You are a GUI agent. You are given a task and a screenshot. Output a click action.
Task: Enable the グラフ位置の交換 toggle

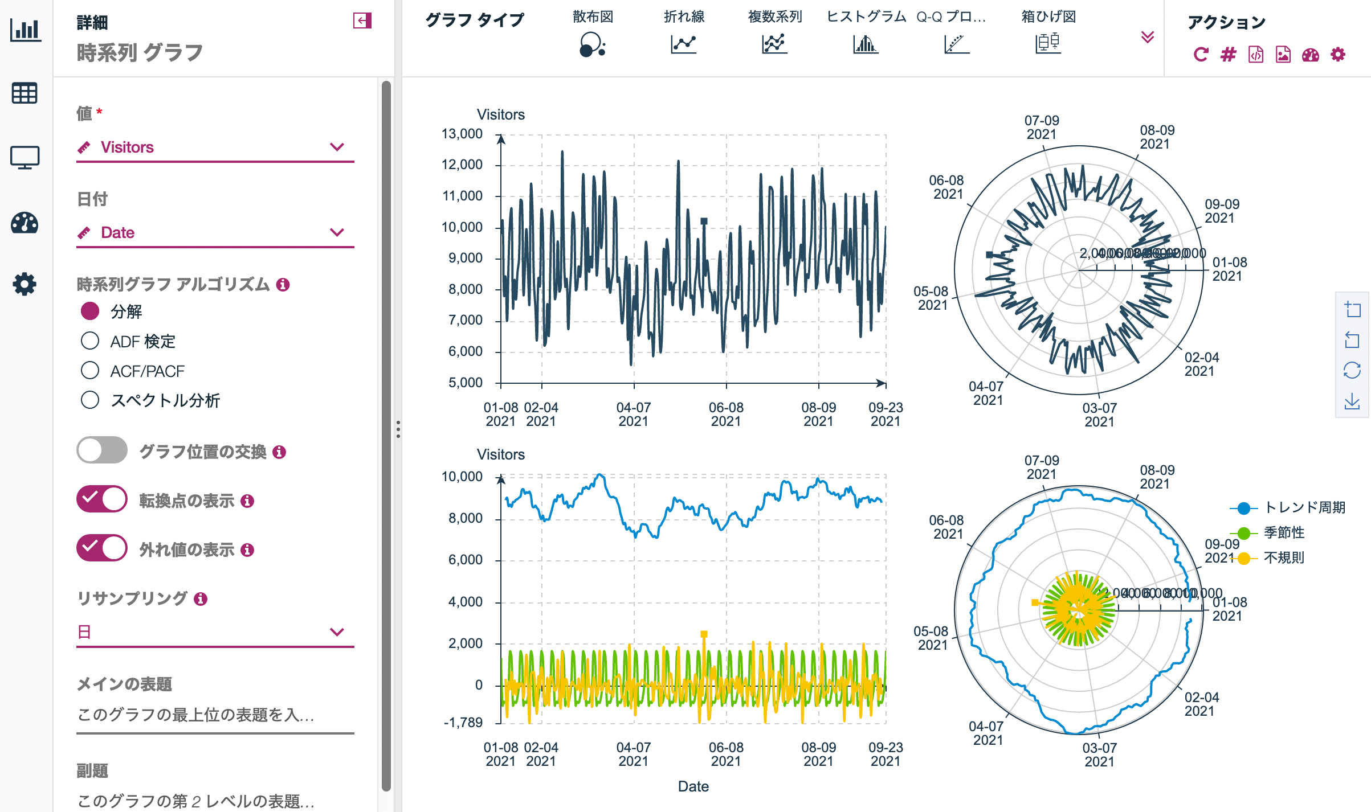pyautogui.click(x=102, y=450)
